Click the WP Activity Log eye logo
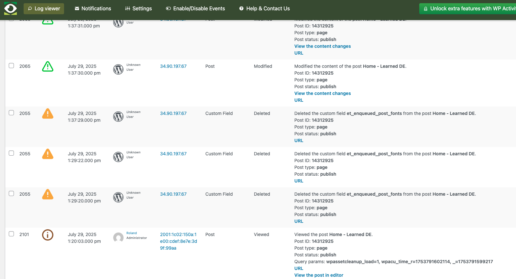This screenshot has width=516, height=279. click(x=10, y=8)
